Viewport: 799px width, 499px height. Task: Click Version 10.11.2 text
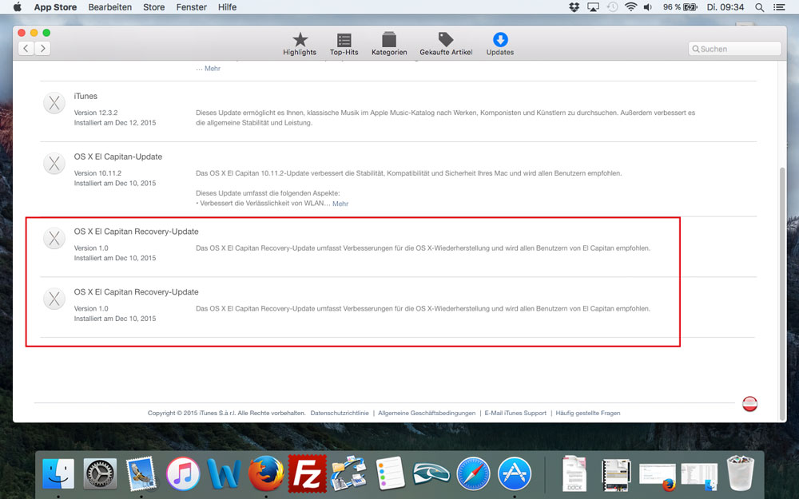pyautogui.click(x=97, y=173)
